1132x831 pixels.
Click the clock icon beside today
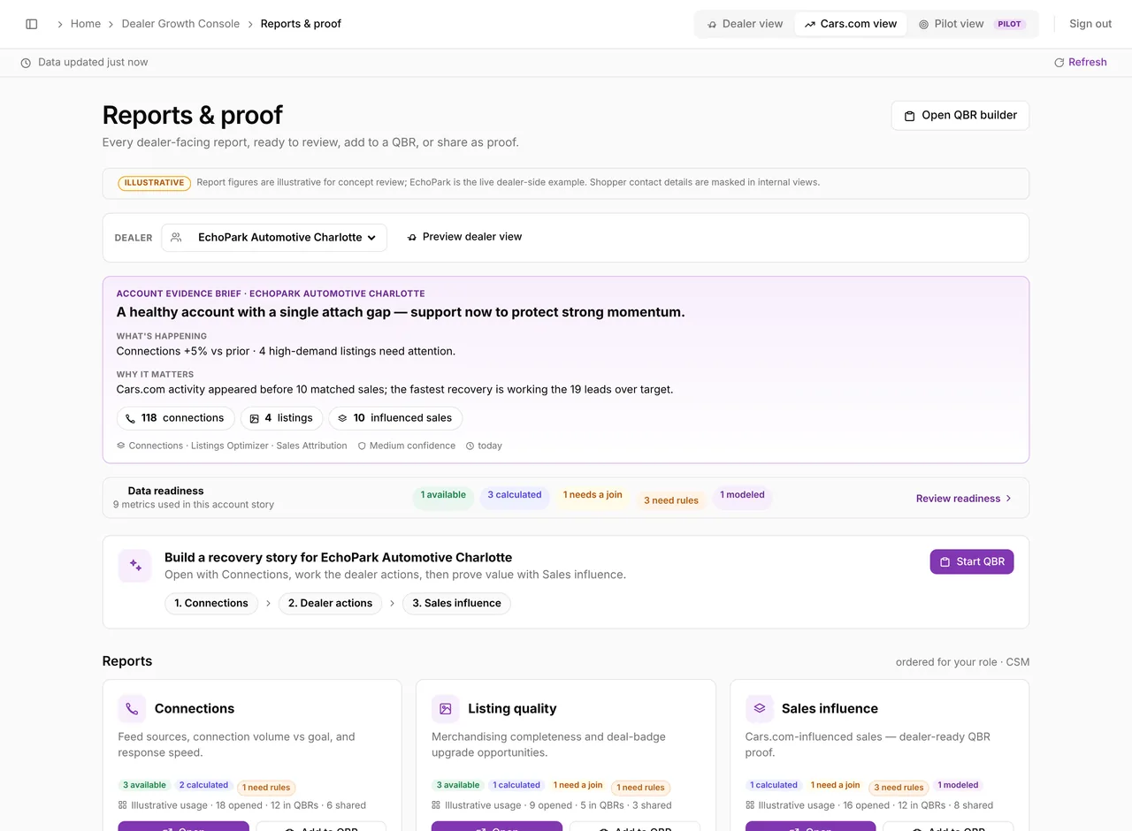pyautogui.click(x=470, y=446)
